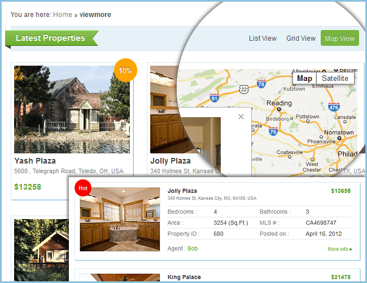The image size is (367, 283).
Task: Open the Yash Plaza title link
Action: tap(35, 161)
